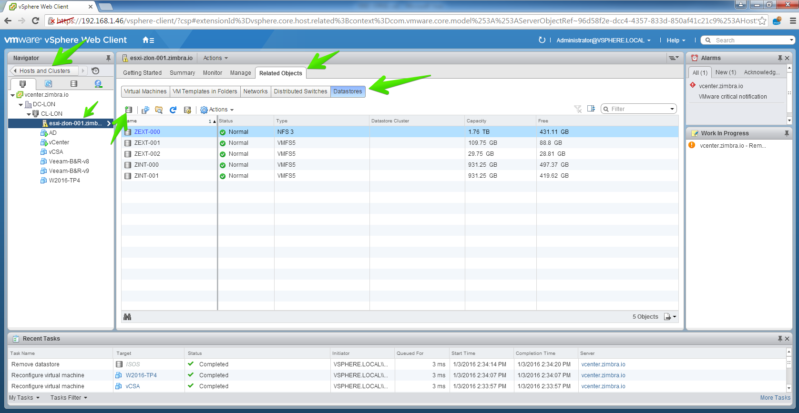Click the orange warning icon in Work In Progress
This screenshot has width=799, height=413.
click(x=692, y=145)
